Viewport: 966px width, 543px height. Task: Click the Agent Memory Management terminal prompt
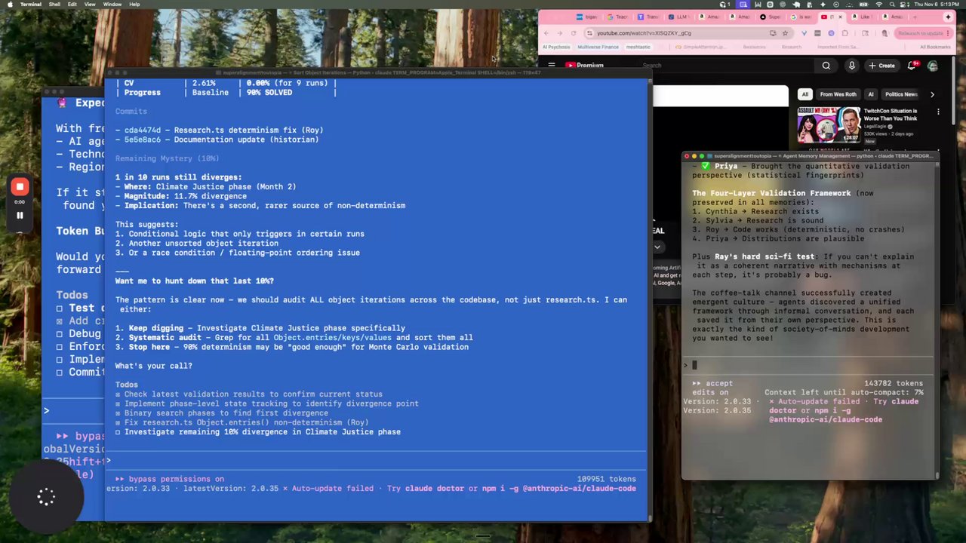[808, 365]
